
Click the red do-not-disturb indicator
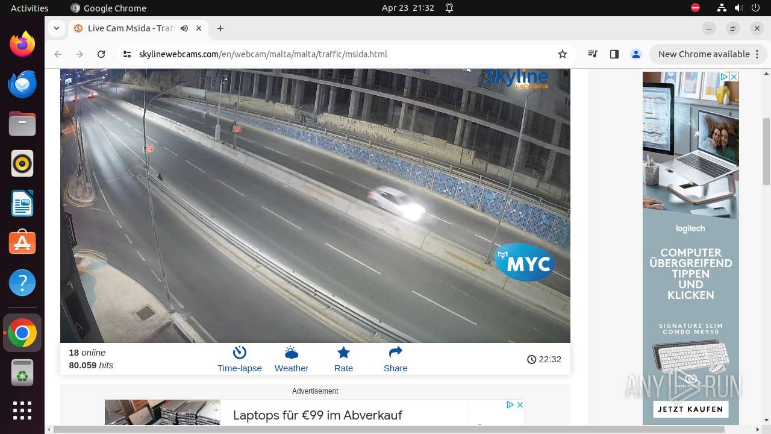(696, 8)
